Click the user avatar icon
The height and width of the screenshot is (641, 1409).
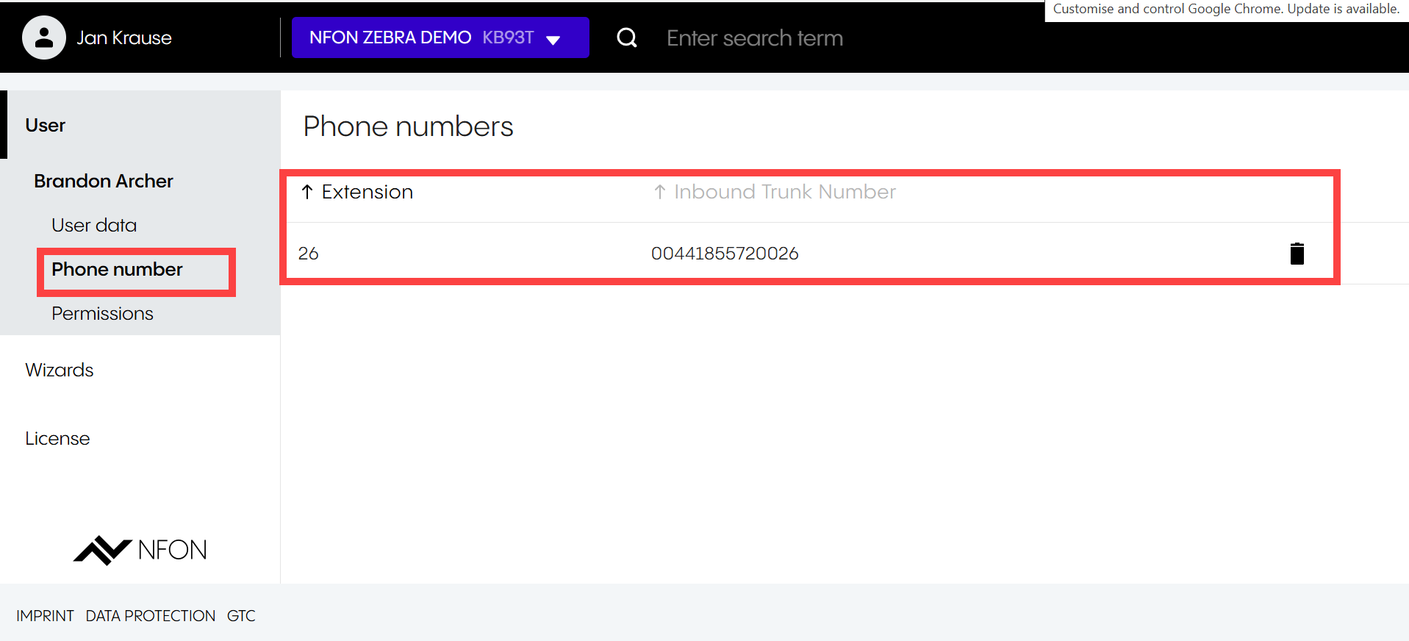tap(44, 37)
